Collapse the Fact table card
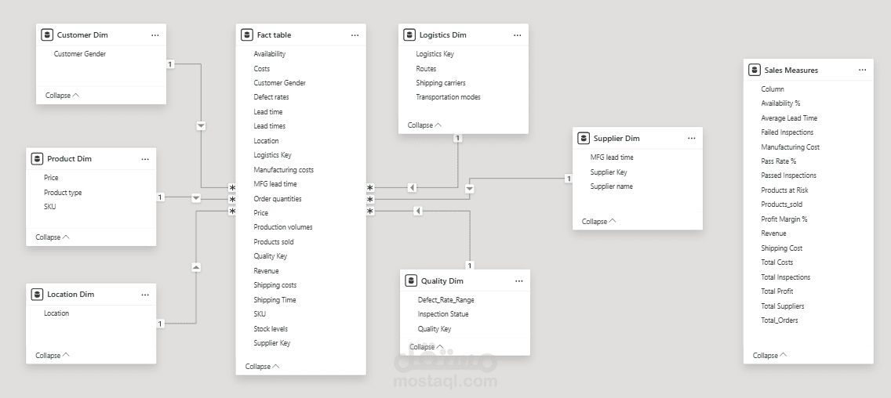 point(263,366)
